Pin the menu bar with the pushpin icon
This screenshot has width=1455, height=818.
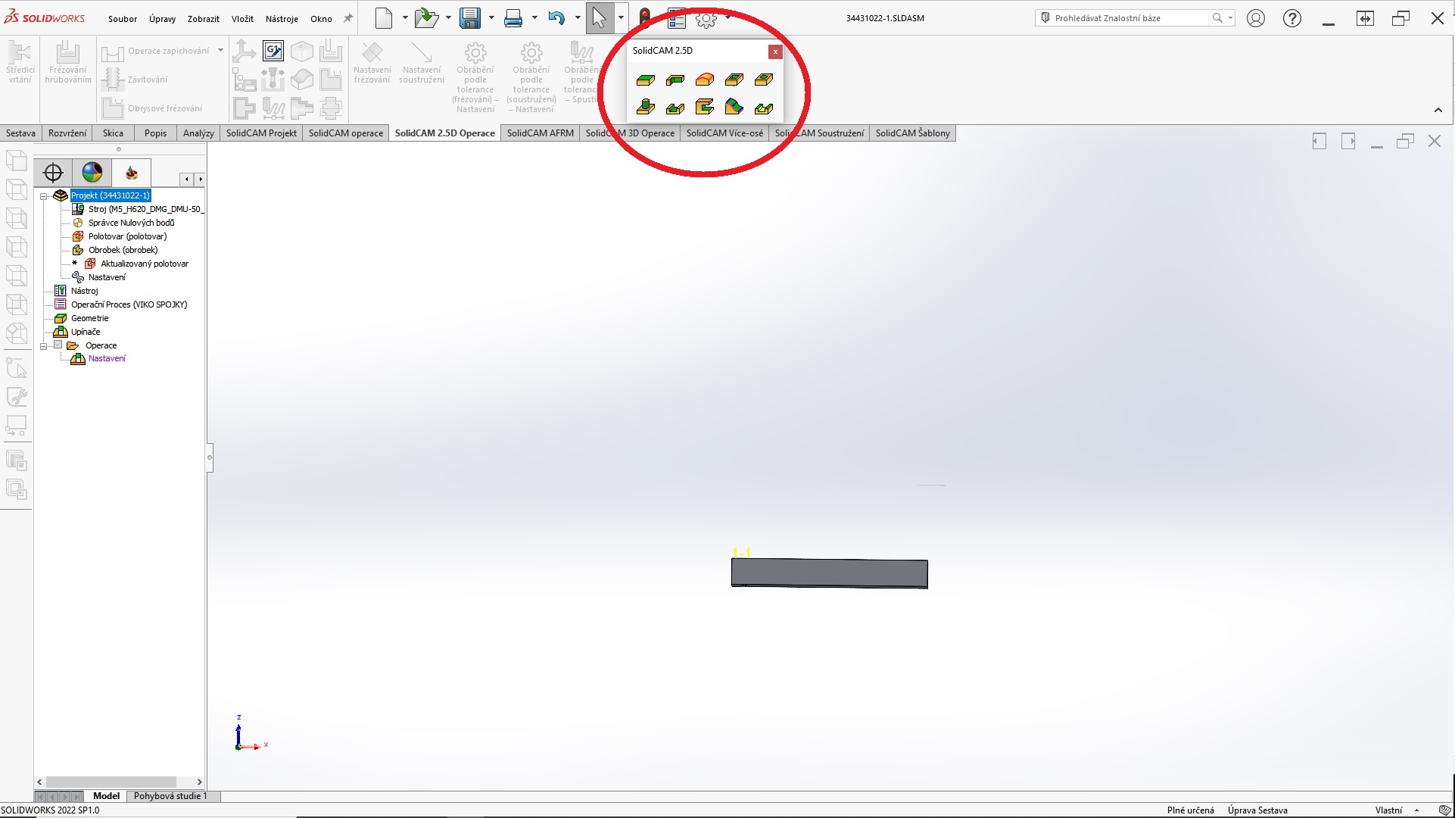(x=348, y=18)
